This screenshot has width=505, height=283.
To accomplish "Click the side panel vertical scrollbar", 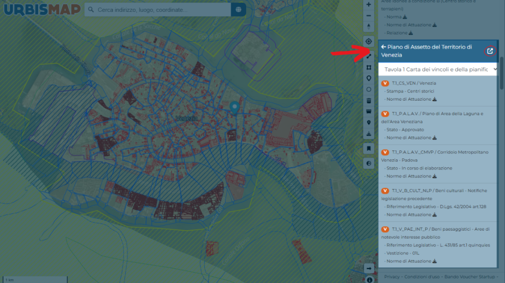I will pos(501,73).
